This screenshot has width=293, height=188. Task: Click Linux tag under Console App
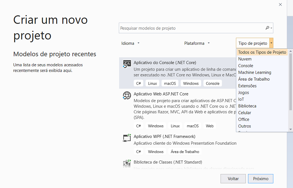point(153,83)
